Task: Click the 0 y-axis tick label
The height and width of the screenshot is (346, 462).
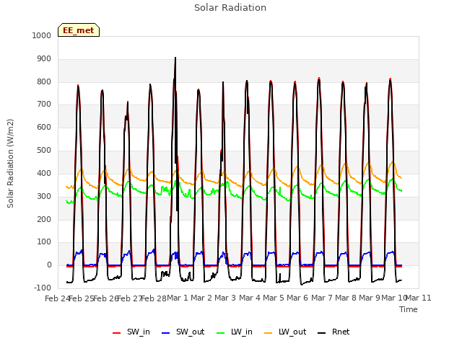Action: (x=49, y=265)
